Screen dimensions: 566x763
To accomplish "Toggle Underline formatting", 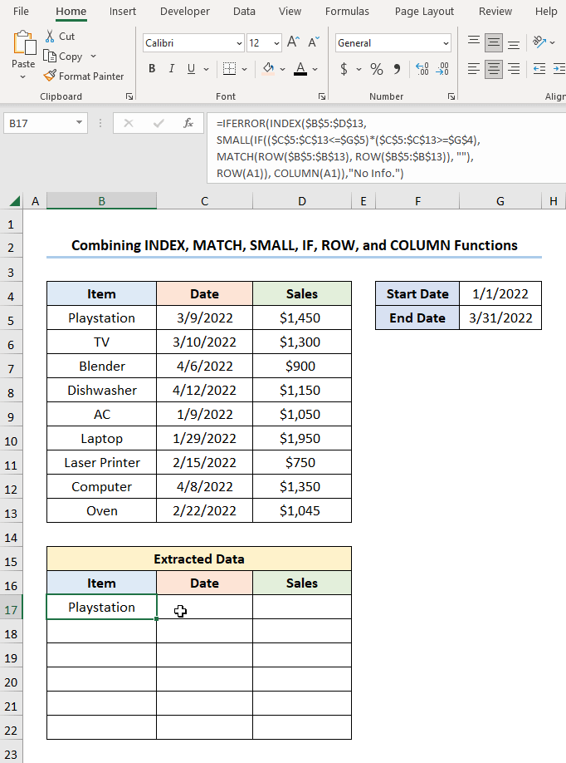I will tap(191, 69).
